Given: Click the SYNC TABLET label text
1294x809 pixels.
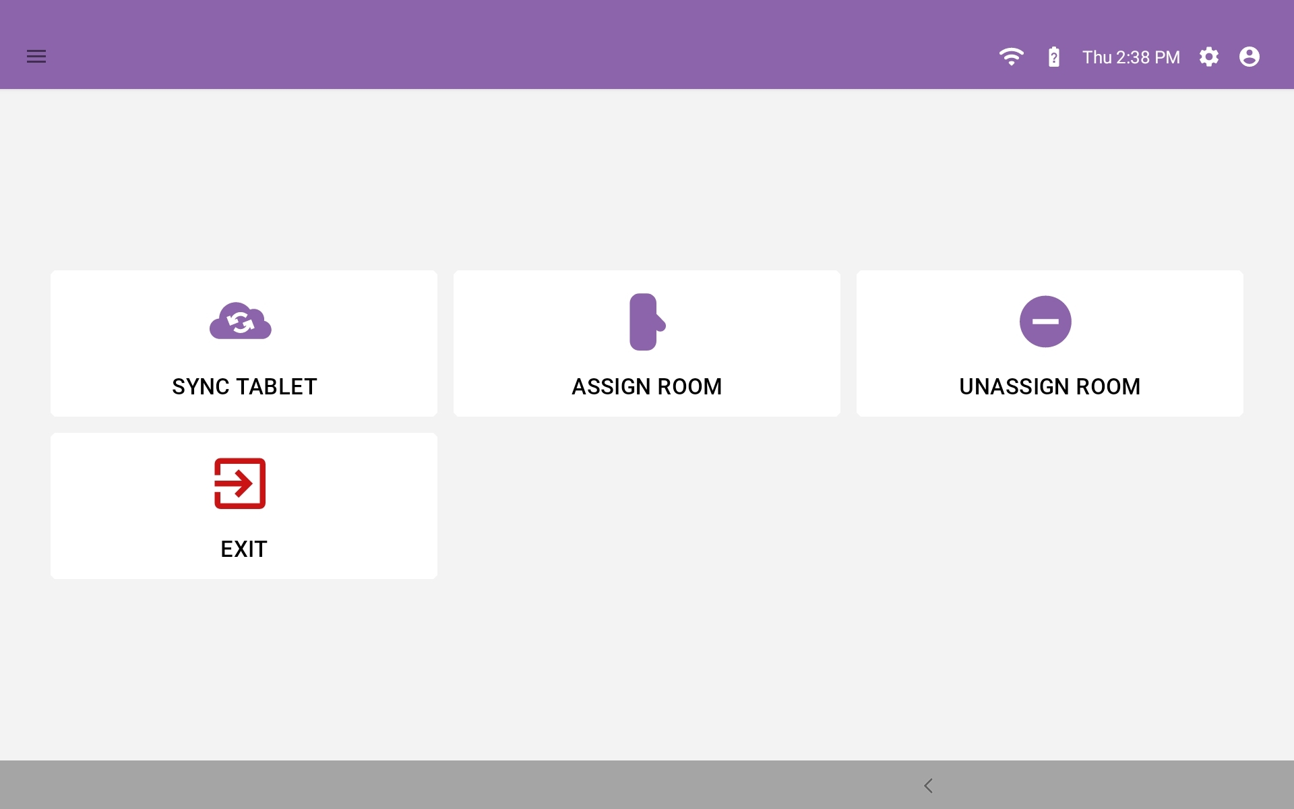Looking at the screenshot, I should point(244,386).
